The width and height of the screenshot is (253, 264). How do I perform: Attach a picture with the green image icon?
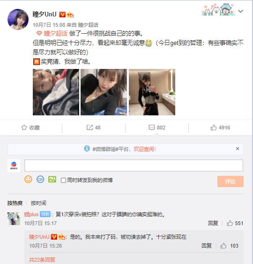tap(52, 179)
